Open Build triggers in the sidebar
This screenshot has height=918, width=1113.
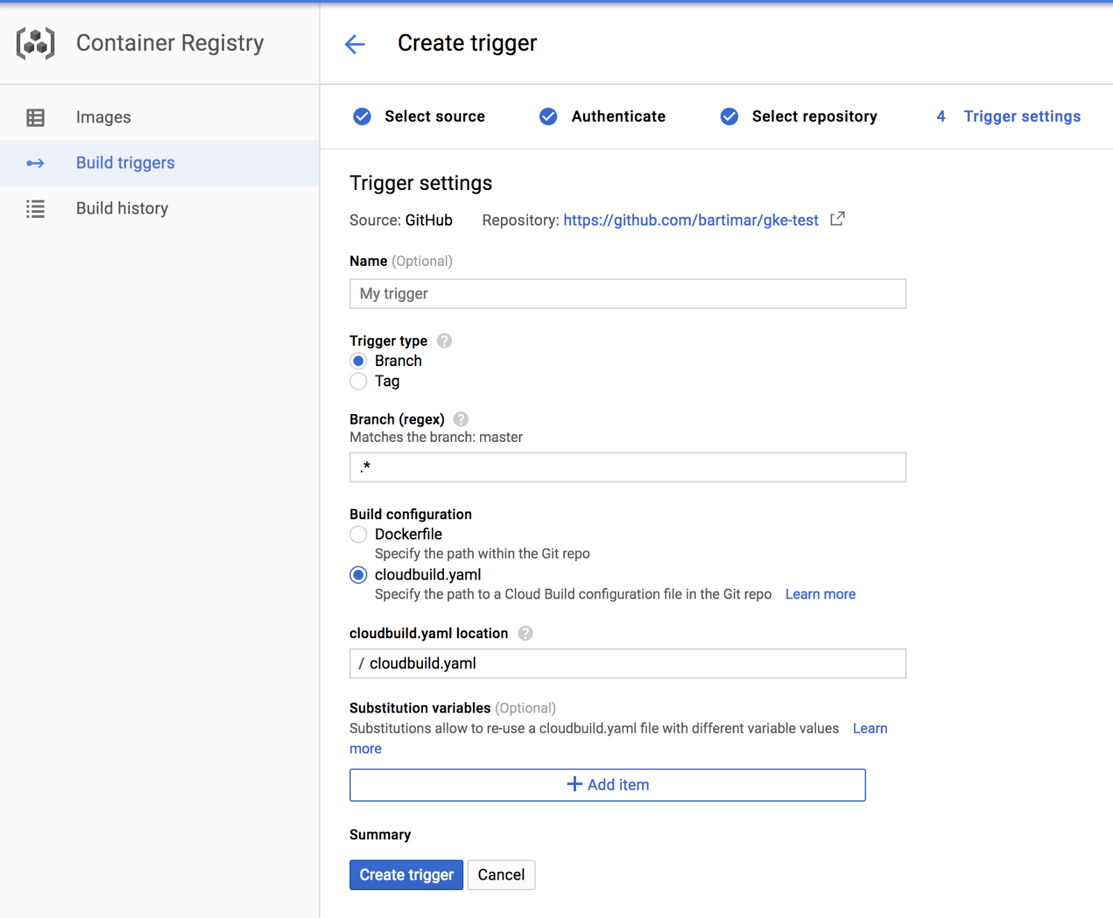point(125,163)
